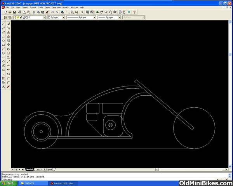
Task: Select the Arc draw tool
Action: pyautogui.click(x=3, y=49)
